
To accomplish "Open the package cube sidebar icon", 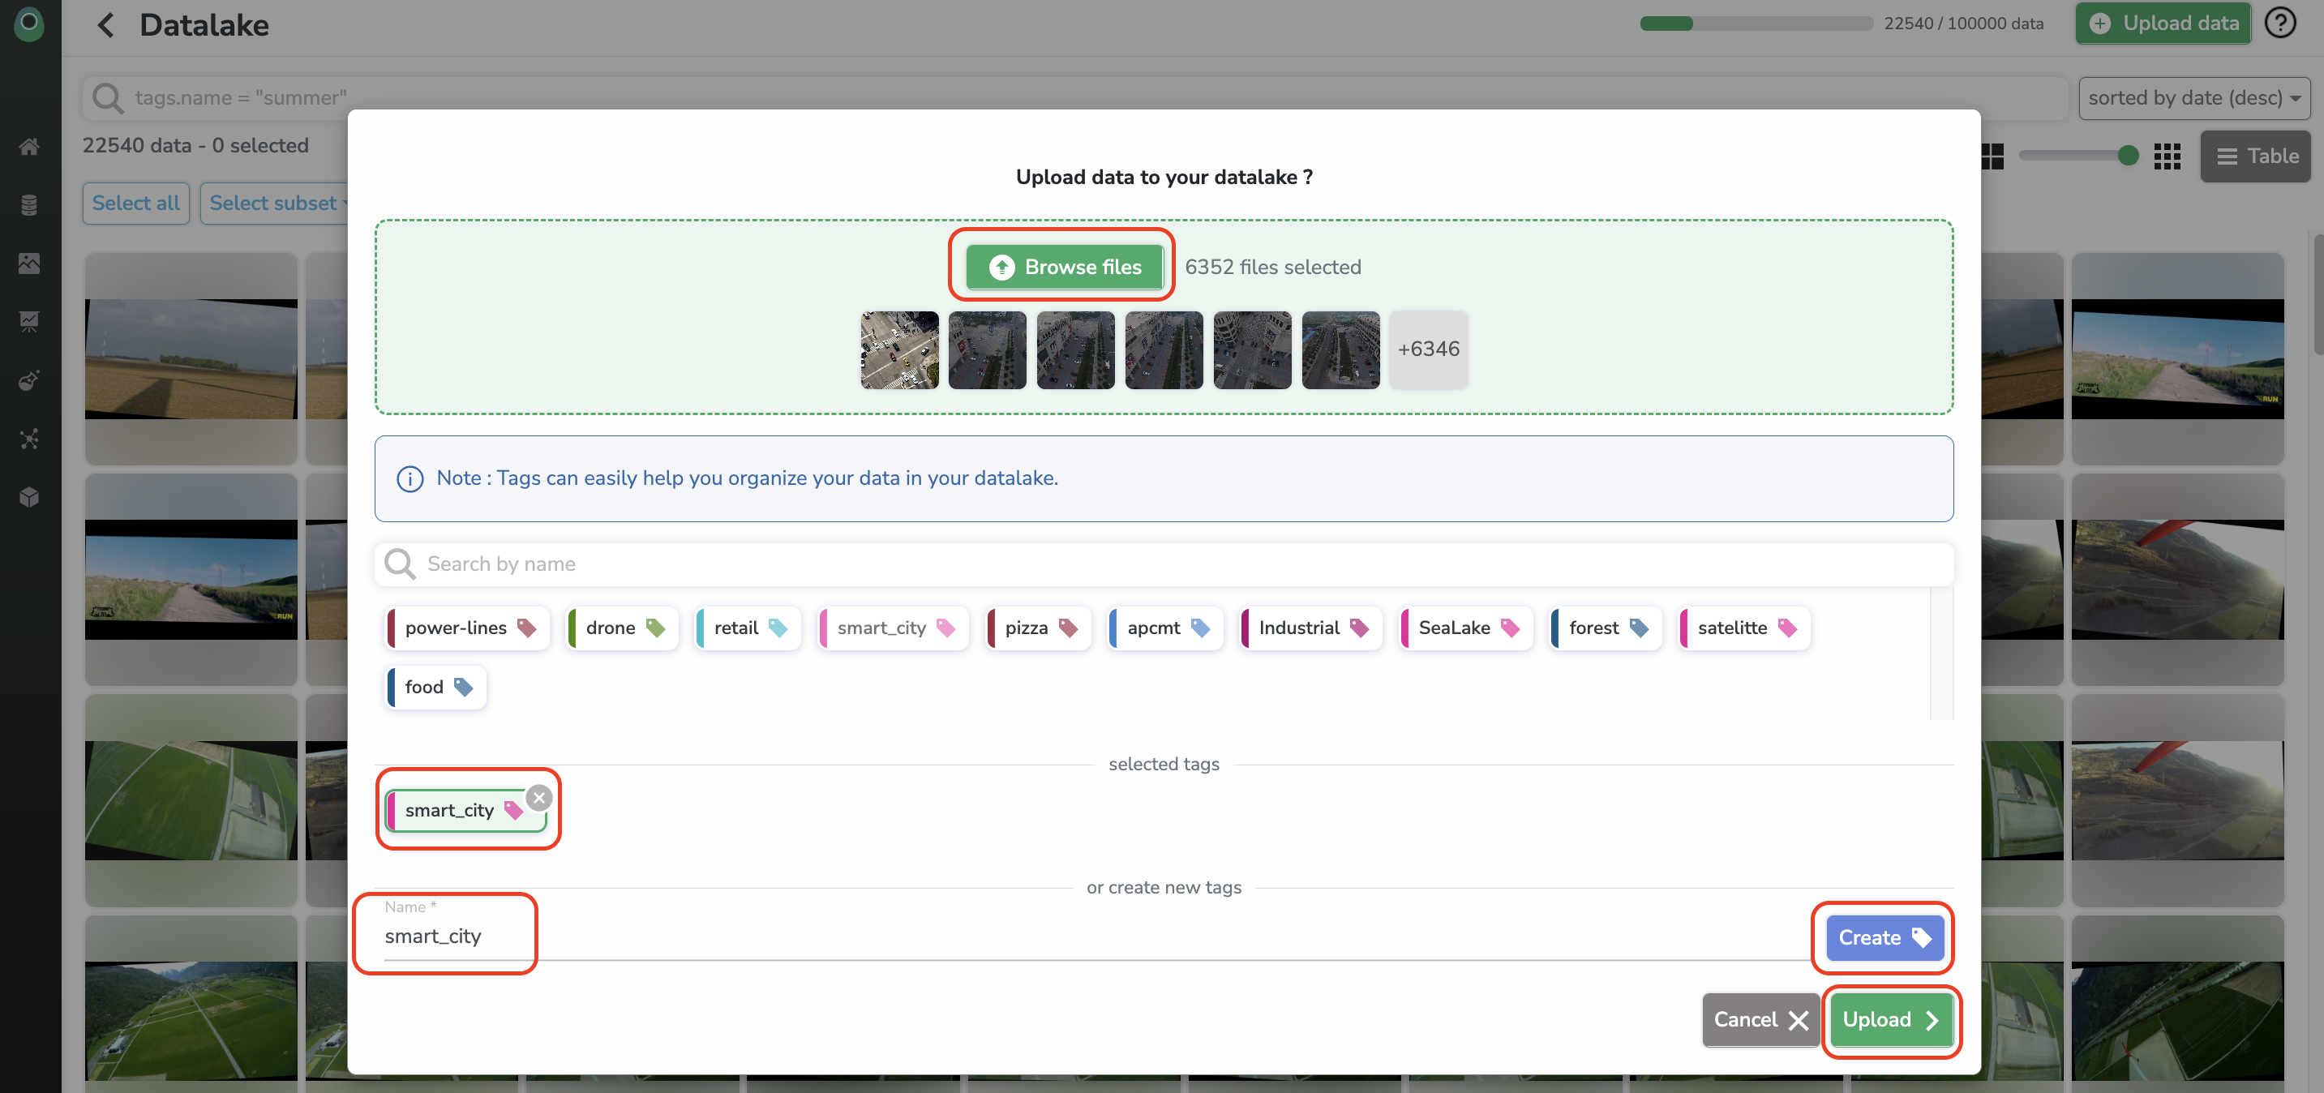I will pos(29,497).
